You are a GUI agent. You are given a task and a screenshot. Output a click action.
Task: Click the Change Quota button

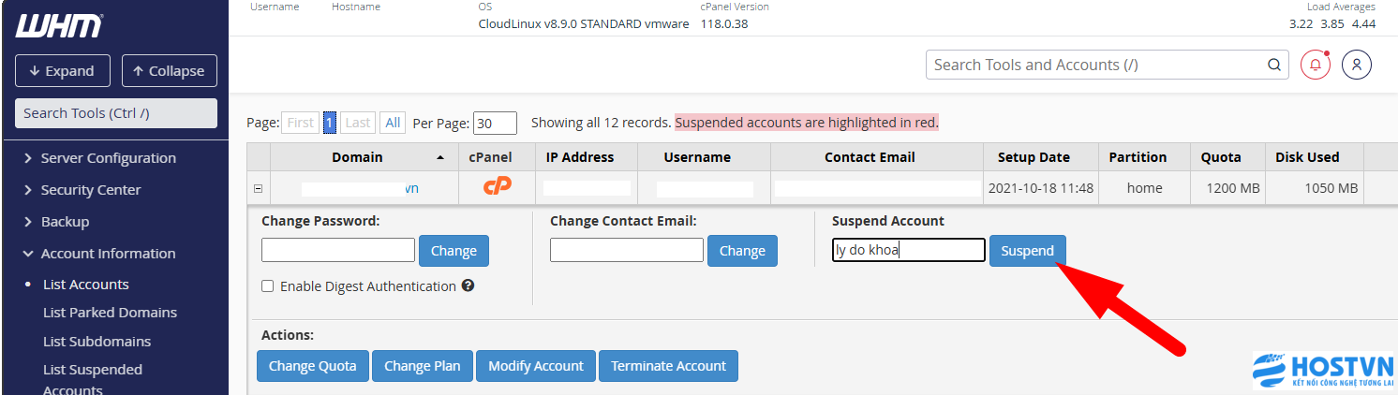313,366
